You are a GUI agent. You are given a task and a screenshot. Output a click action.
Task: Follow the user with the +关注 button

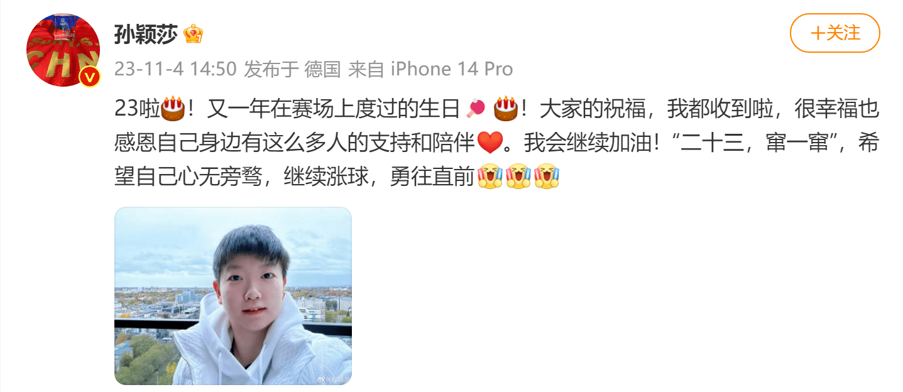[835, 33]
